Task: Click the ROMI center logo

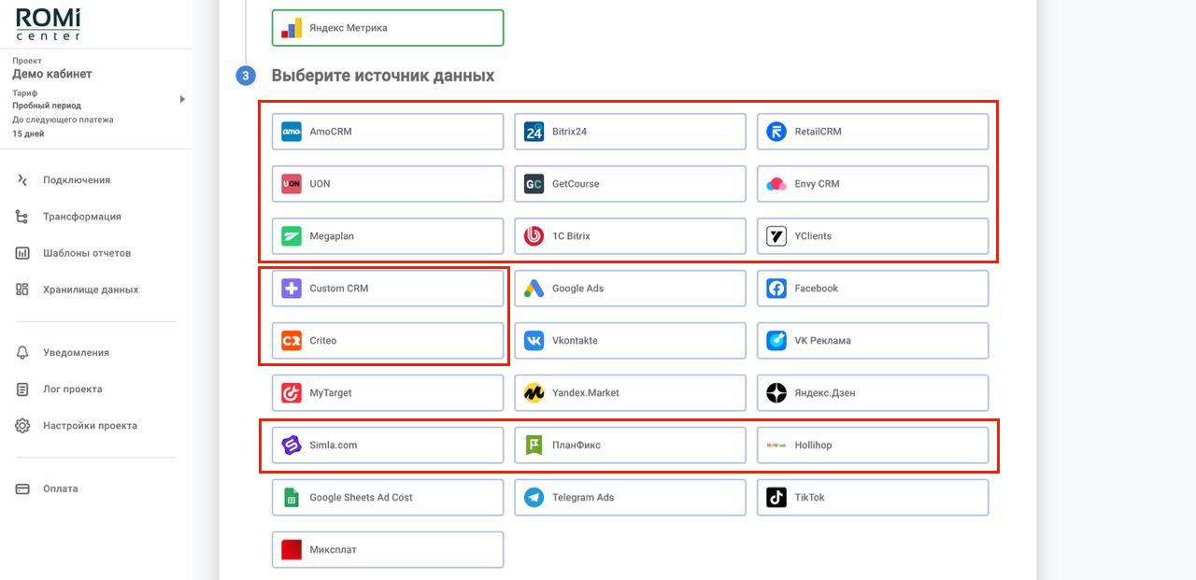Action: pyautogui.click(x=49, y=23)
